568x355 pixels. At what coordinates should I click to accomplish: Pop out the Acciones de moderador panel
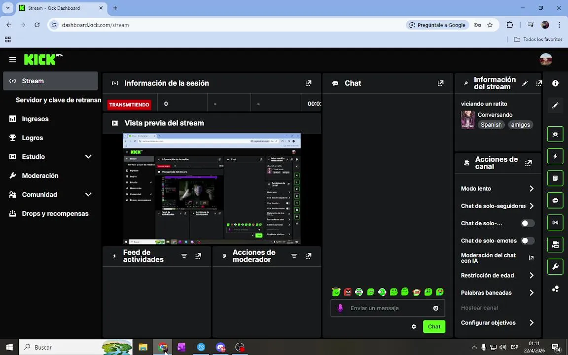308,256
